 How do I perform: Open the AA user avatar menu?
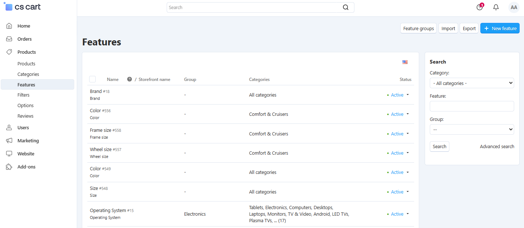(514, 7)
